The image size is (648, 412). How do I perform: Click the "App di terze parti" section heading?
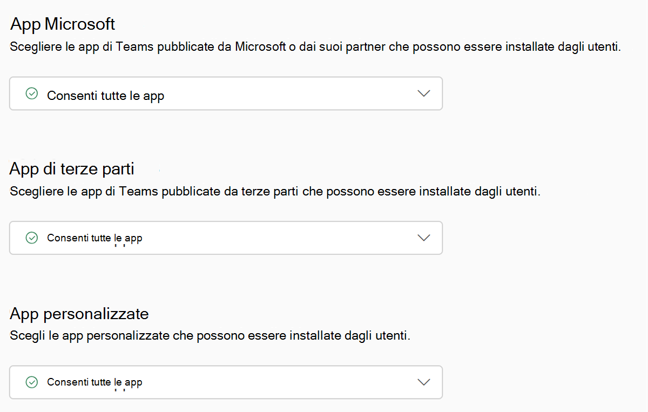tap(72, 169)
